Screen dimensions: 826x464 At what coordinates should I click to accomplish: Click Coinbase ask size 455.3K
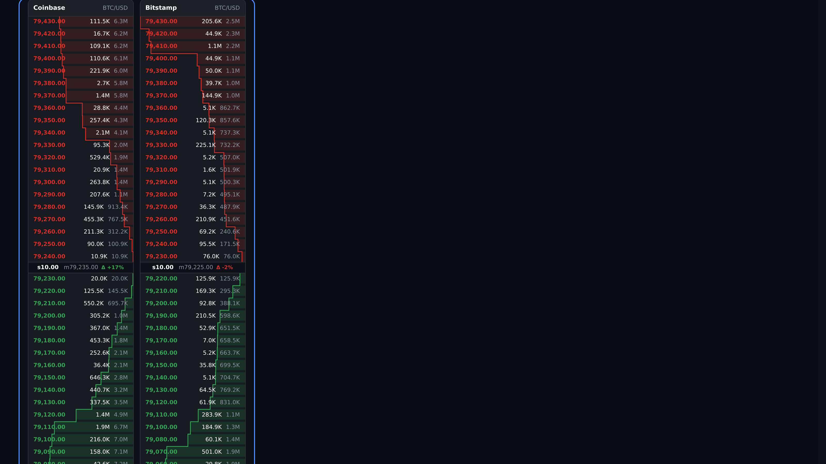[94, 219]
